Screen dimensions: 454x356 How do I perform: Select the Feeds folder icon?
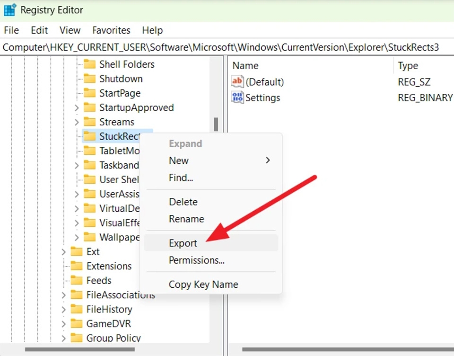pos(77,281)
